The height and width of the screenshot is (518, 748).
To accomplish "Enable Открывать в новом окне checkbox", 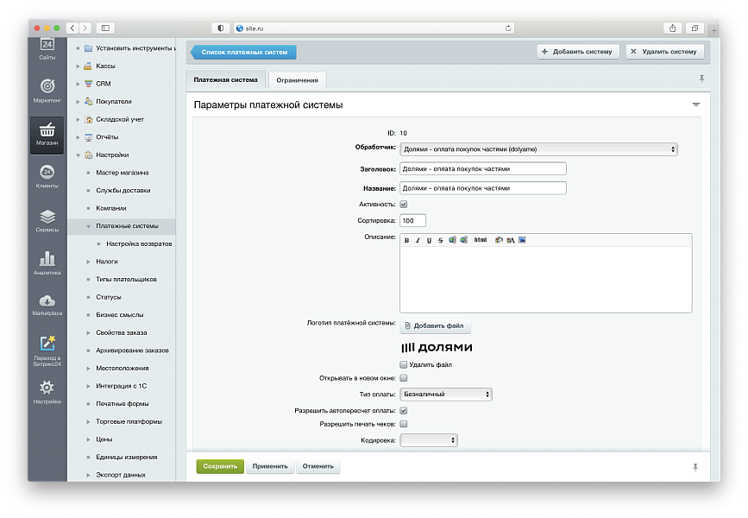I will (x=404, y=378).
